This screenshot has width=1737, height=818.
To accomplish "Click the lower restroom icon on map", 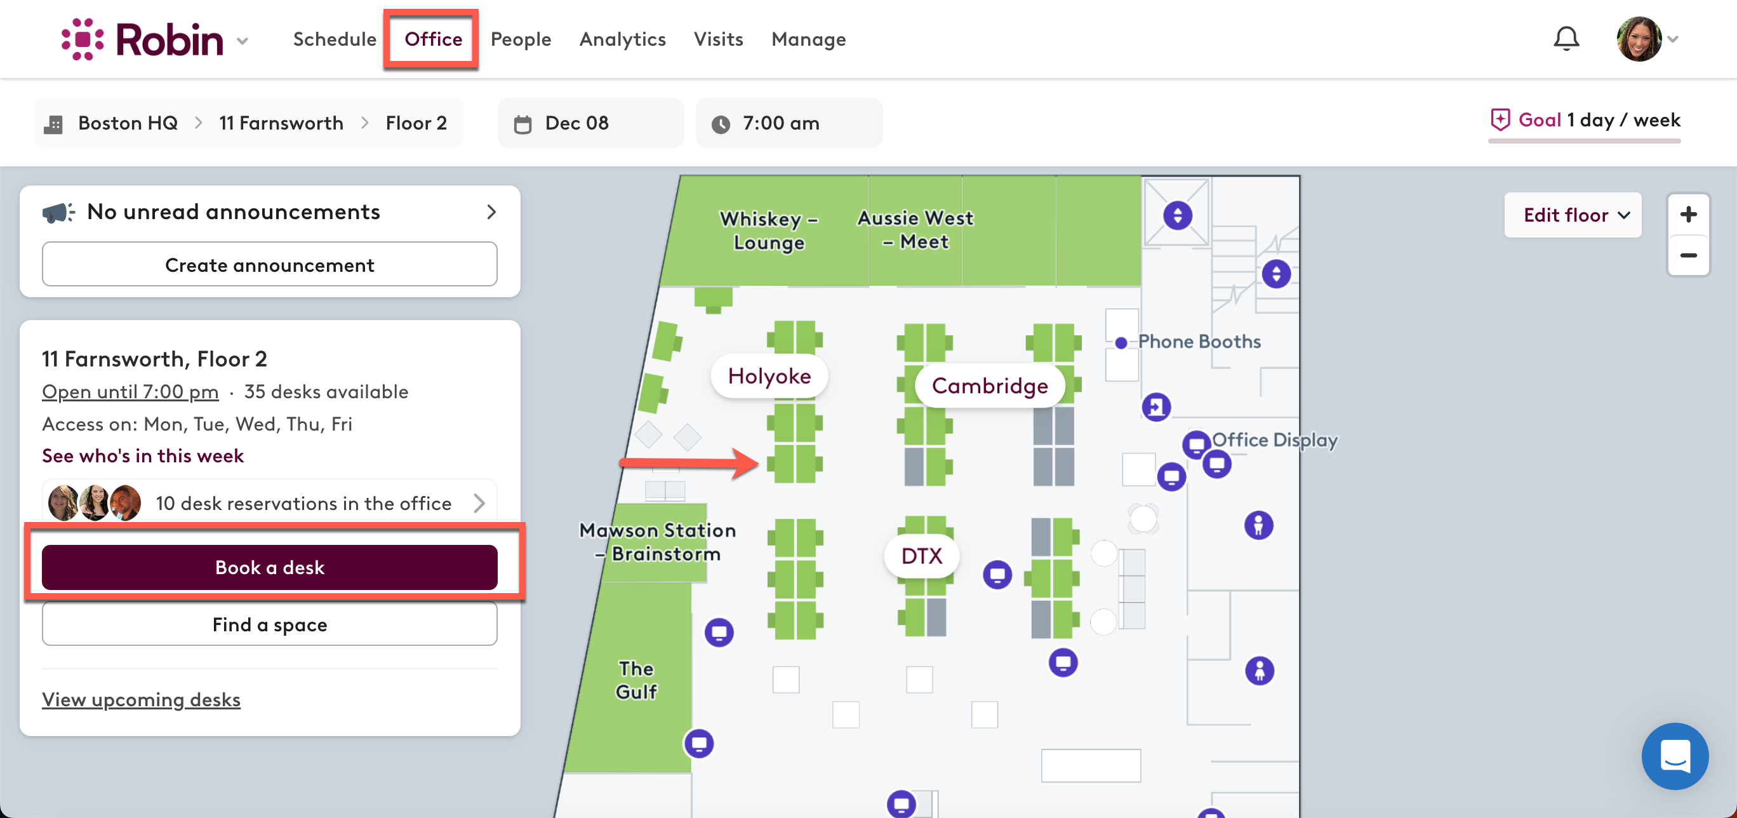I will (1259, 670).
